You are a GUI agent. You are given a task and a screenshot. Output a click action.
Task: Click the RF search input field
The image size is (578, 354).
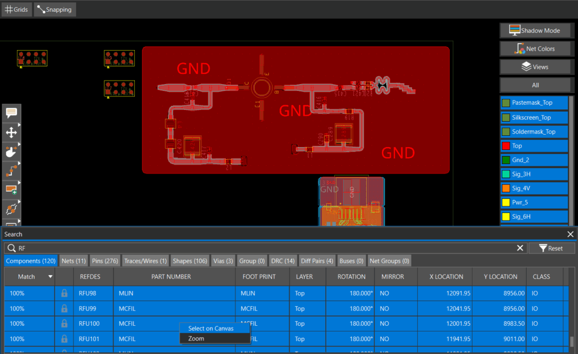pos(265,248)
